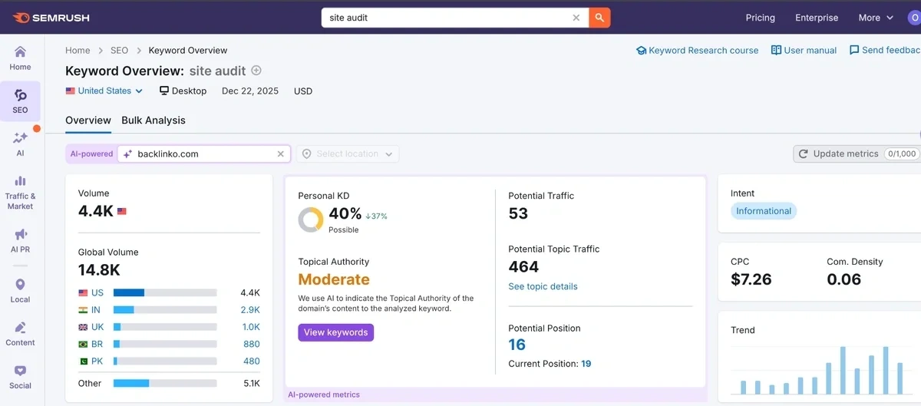Open the Home sidebar icon
The height and width of the screenshot is (406, 921).
[x=20, y=58]
